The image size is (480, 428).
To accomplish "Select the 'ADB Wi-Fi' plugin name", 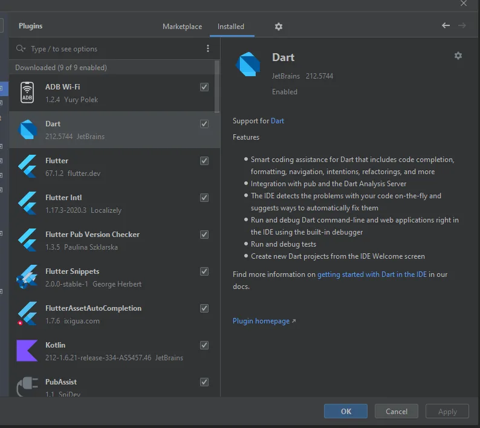I will tap(62, 87).
